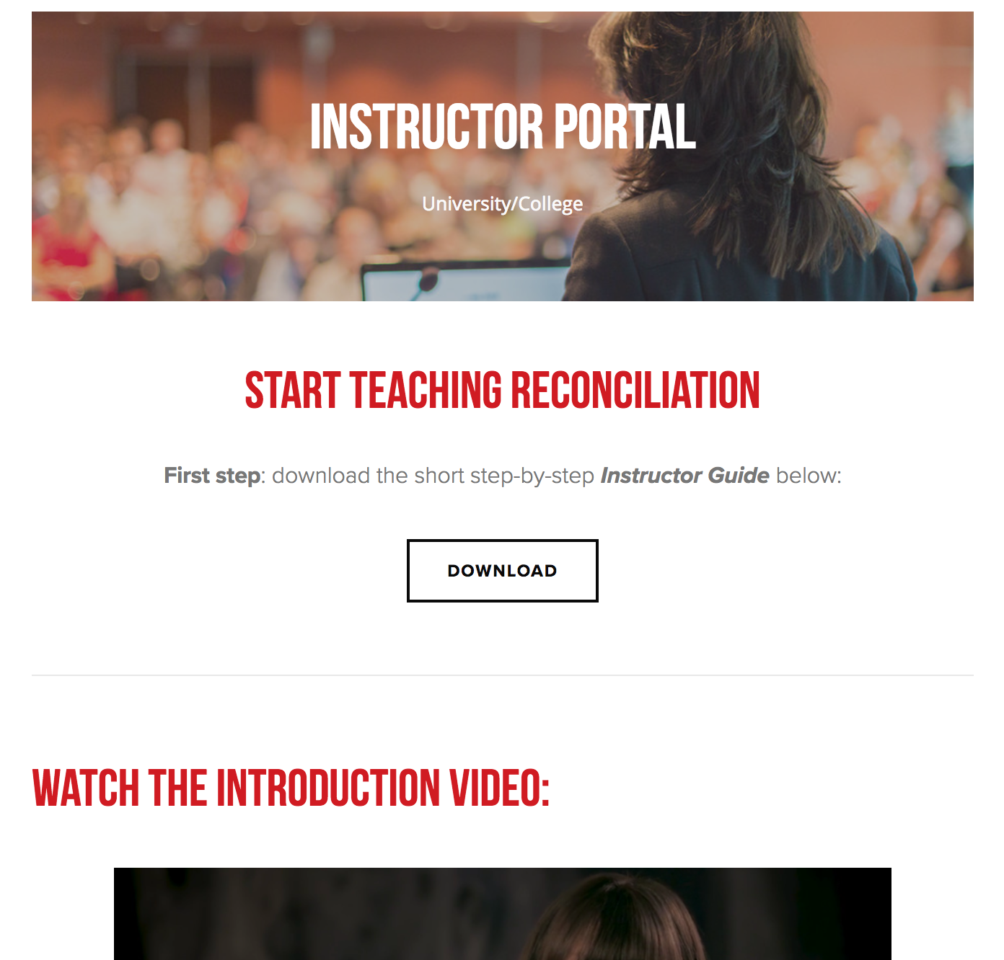This screenshot has height=960, width=1004.
Task: Click the word RECONCILIATION in red heading
Action: tap(635, 391)
